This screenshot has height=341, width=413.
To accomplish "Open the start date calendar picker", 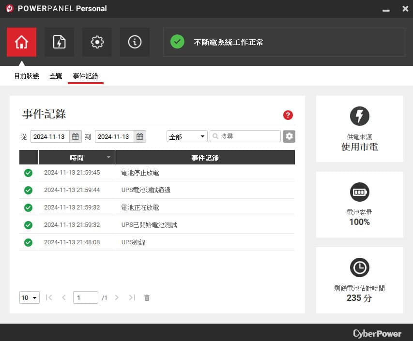I will click(76, 136).
